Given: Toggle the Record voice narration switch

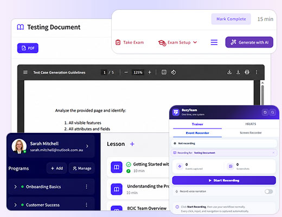Looking at the screenshot, I should click(x=269, y=192).
